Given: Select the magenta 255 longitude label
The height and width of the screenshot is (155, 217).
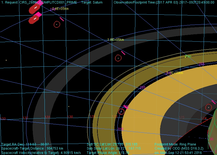Looking at the screenshot, I should click(202, 64).
